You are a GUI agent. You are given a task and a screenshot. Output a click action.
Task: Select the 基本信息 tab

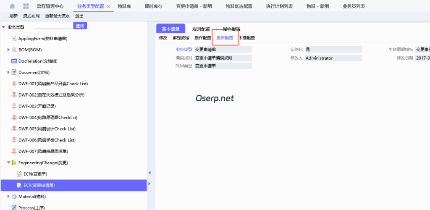pyautogui.click(x=170, y=29)
